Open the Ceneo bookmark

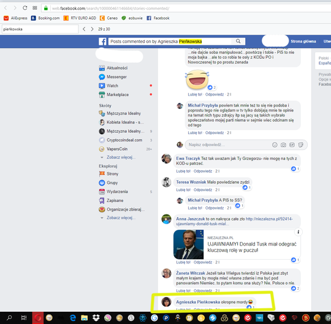pyautogui.click(x=108, y=18)
